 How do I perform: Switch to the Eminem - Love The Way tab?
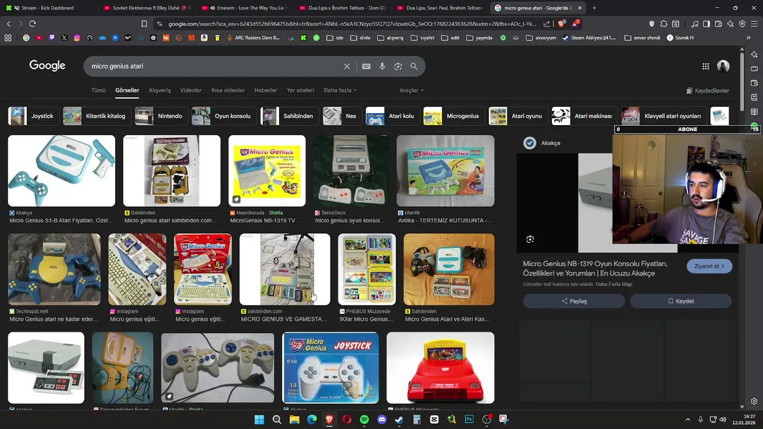pyautogui.click(x=244, y=8)
